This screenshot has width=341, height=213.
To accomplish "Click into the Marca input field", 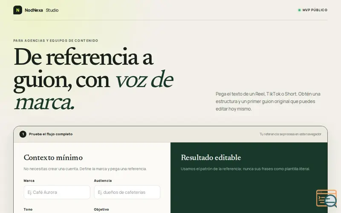I will (57, 192).
